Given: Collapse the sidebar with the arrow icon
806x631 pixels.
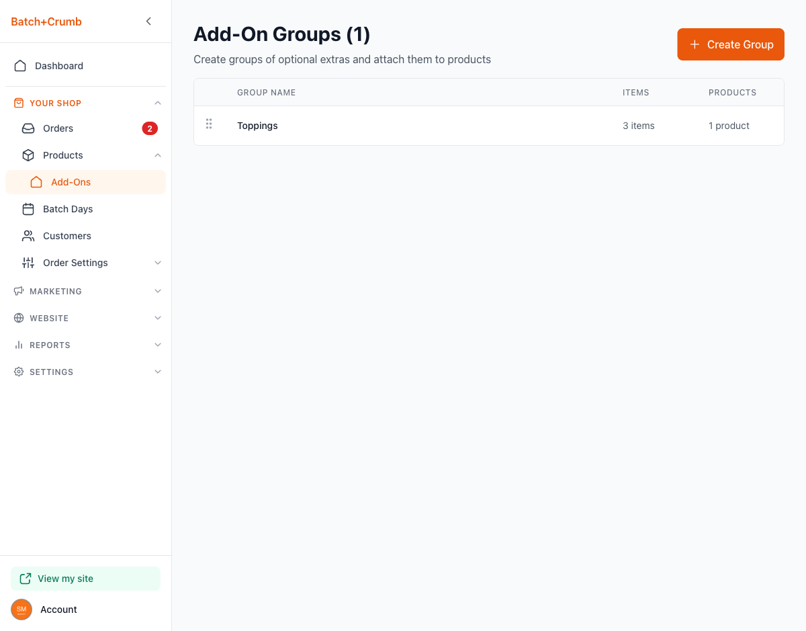Looking at the screenshot, I should click(x=148, y=22).
